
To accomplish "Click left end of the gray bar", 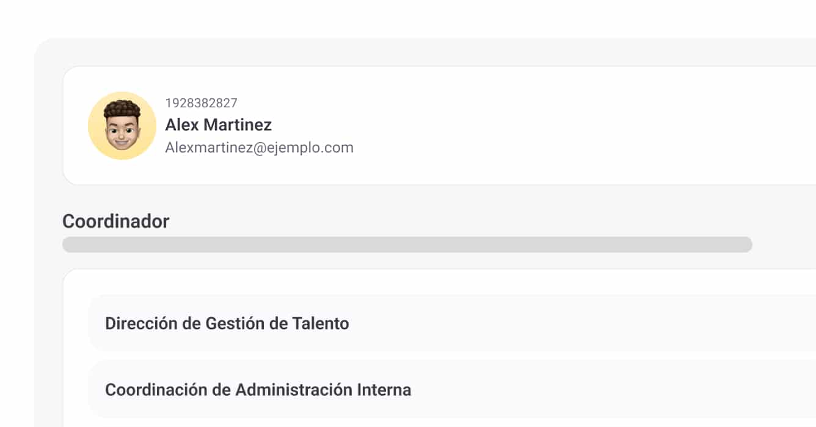I will tap(68, 245).
